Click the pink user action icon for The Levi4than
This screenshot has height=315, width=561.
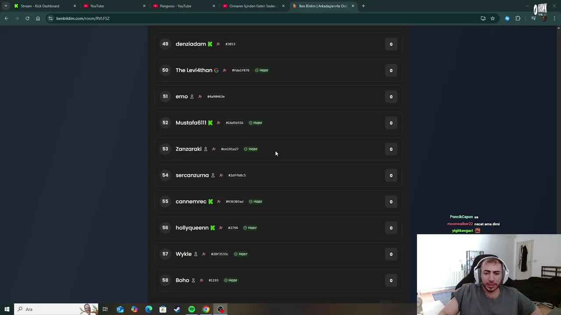pos(224,70)
